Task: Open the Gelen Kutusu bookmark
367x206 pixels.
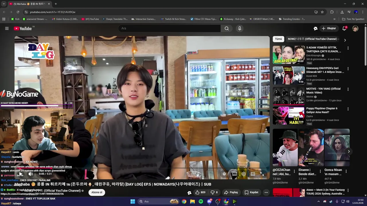Action: (65, 19)
